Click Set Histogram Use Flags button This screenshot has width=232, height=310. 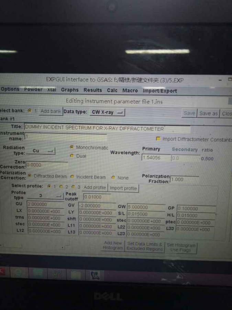[181, 248]
